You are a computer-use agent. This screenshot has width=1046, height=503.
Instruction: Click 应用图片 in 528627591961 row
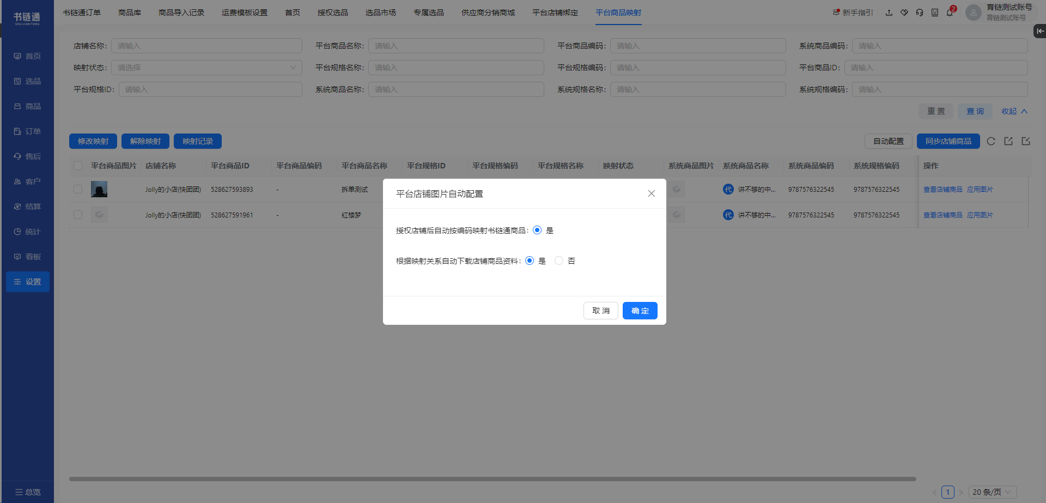tap(980, 215)
